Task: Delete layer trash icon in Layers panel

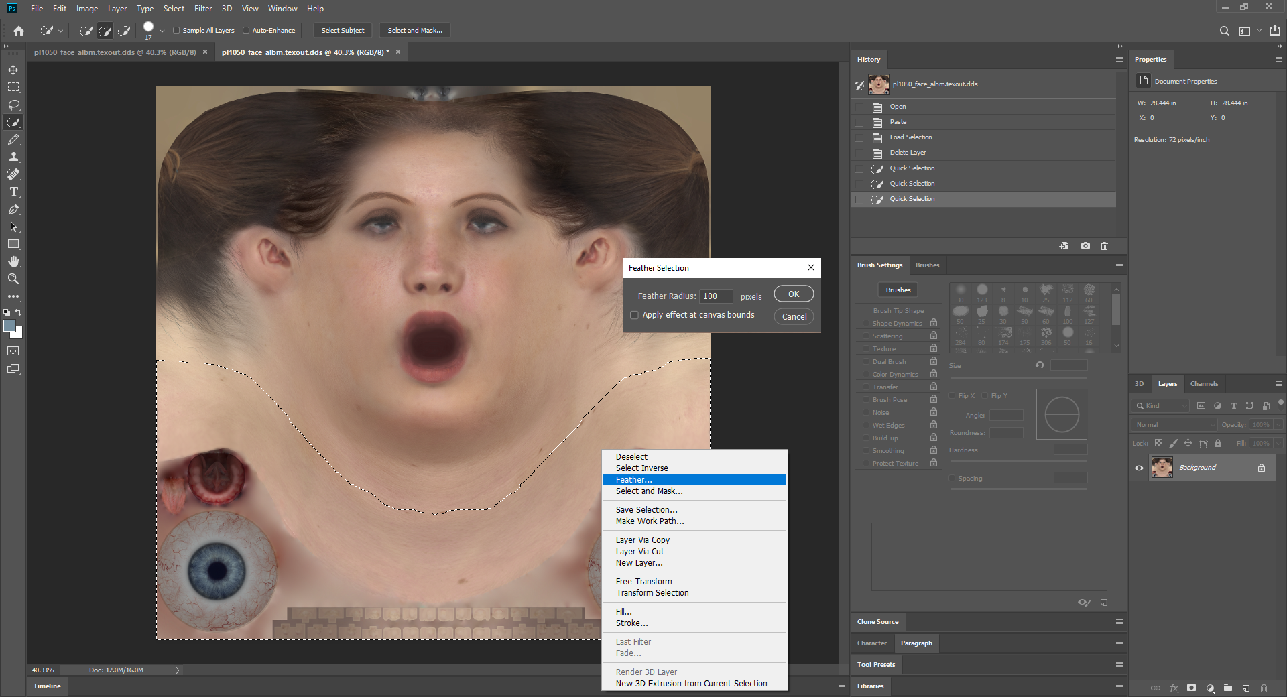Action: tap(1264, 688)
